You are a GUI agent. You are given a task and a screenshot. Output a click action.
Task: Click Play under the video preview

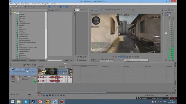121,57
